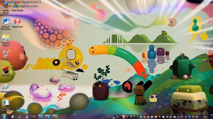Open VirtualDJ desktop shortcut
Image resolution: width=213 pixels, height=119 pixels.
(6, 71)
